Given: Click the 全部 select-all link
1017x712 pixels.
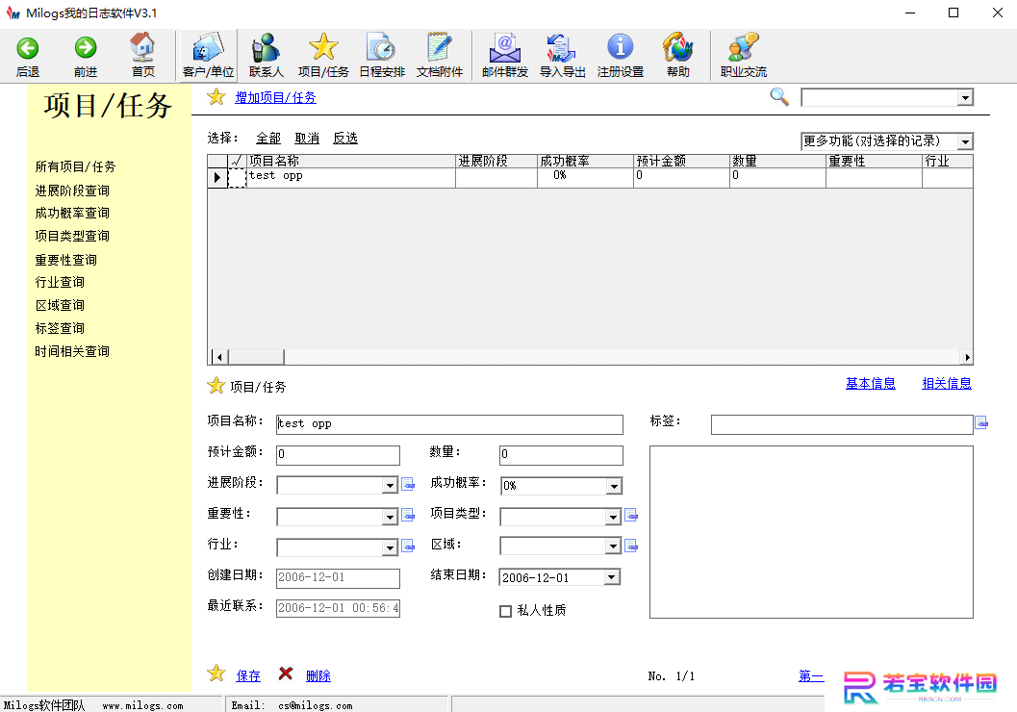Looking at the screenshot, I should point(268,139).
